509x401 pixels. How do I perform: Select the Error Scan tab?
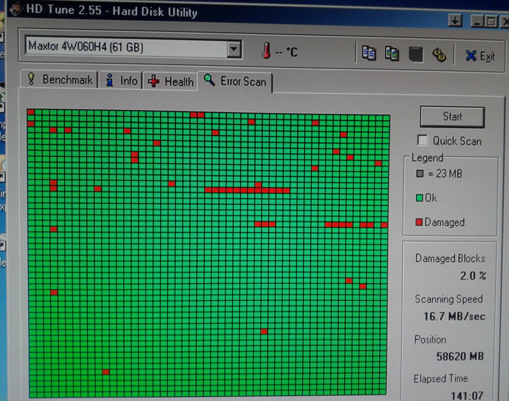pos(235,81)
